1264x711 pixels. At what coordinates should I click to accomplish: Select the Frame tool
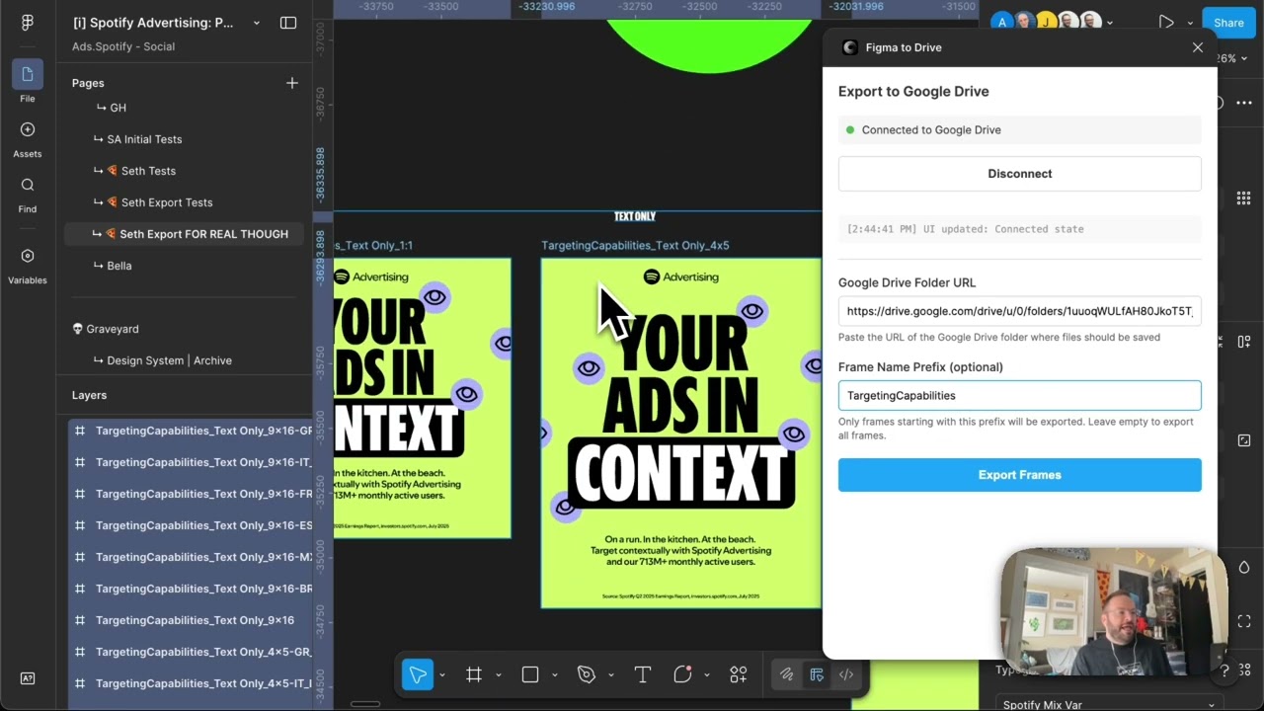tap(474, 674)
